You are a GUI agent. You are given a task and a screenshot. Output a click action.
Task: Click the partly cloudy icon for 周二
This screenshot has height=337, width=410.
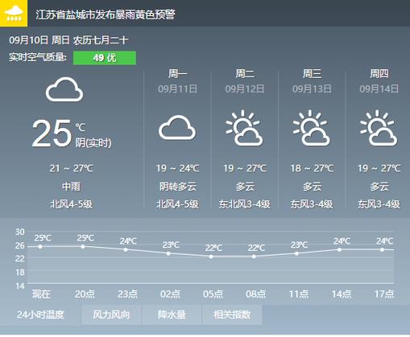coord(244,128)
